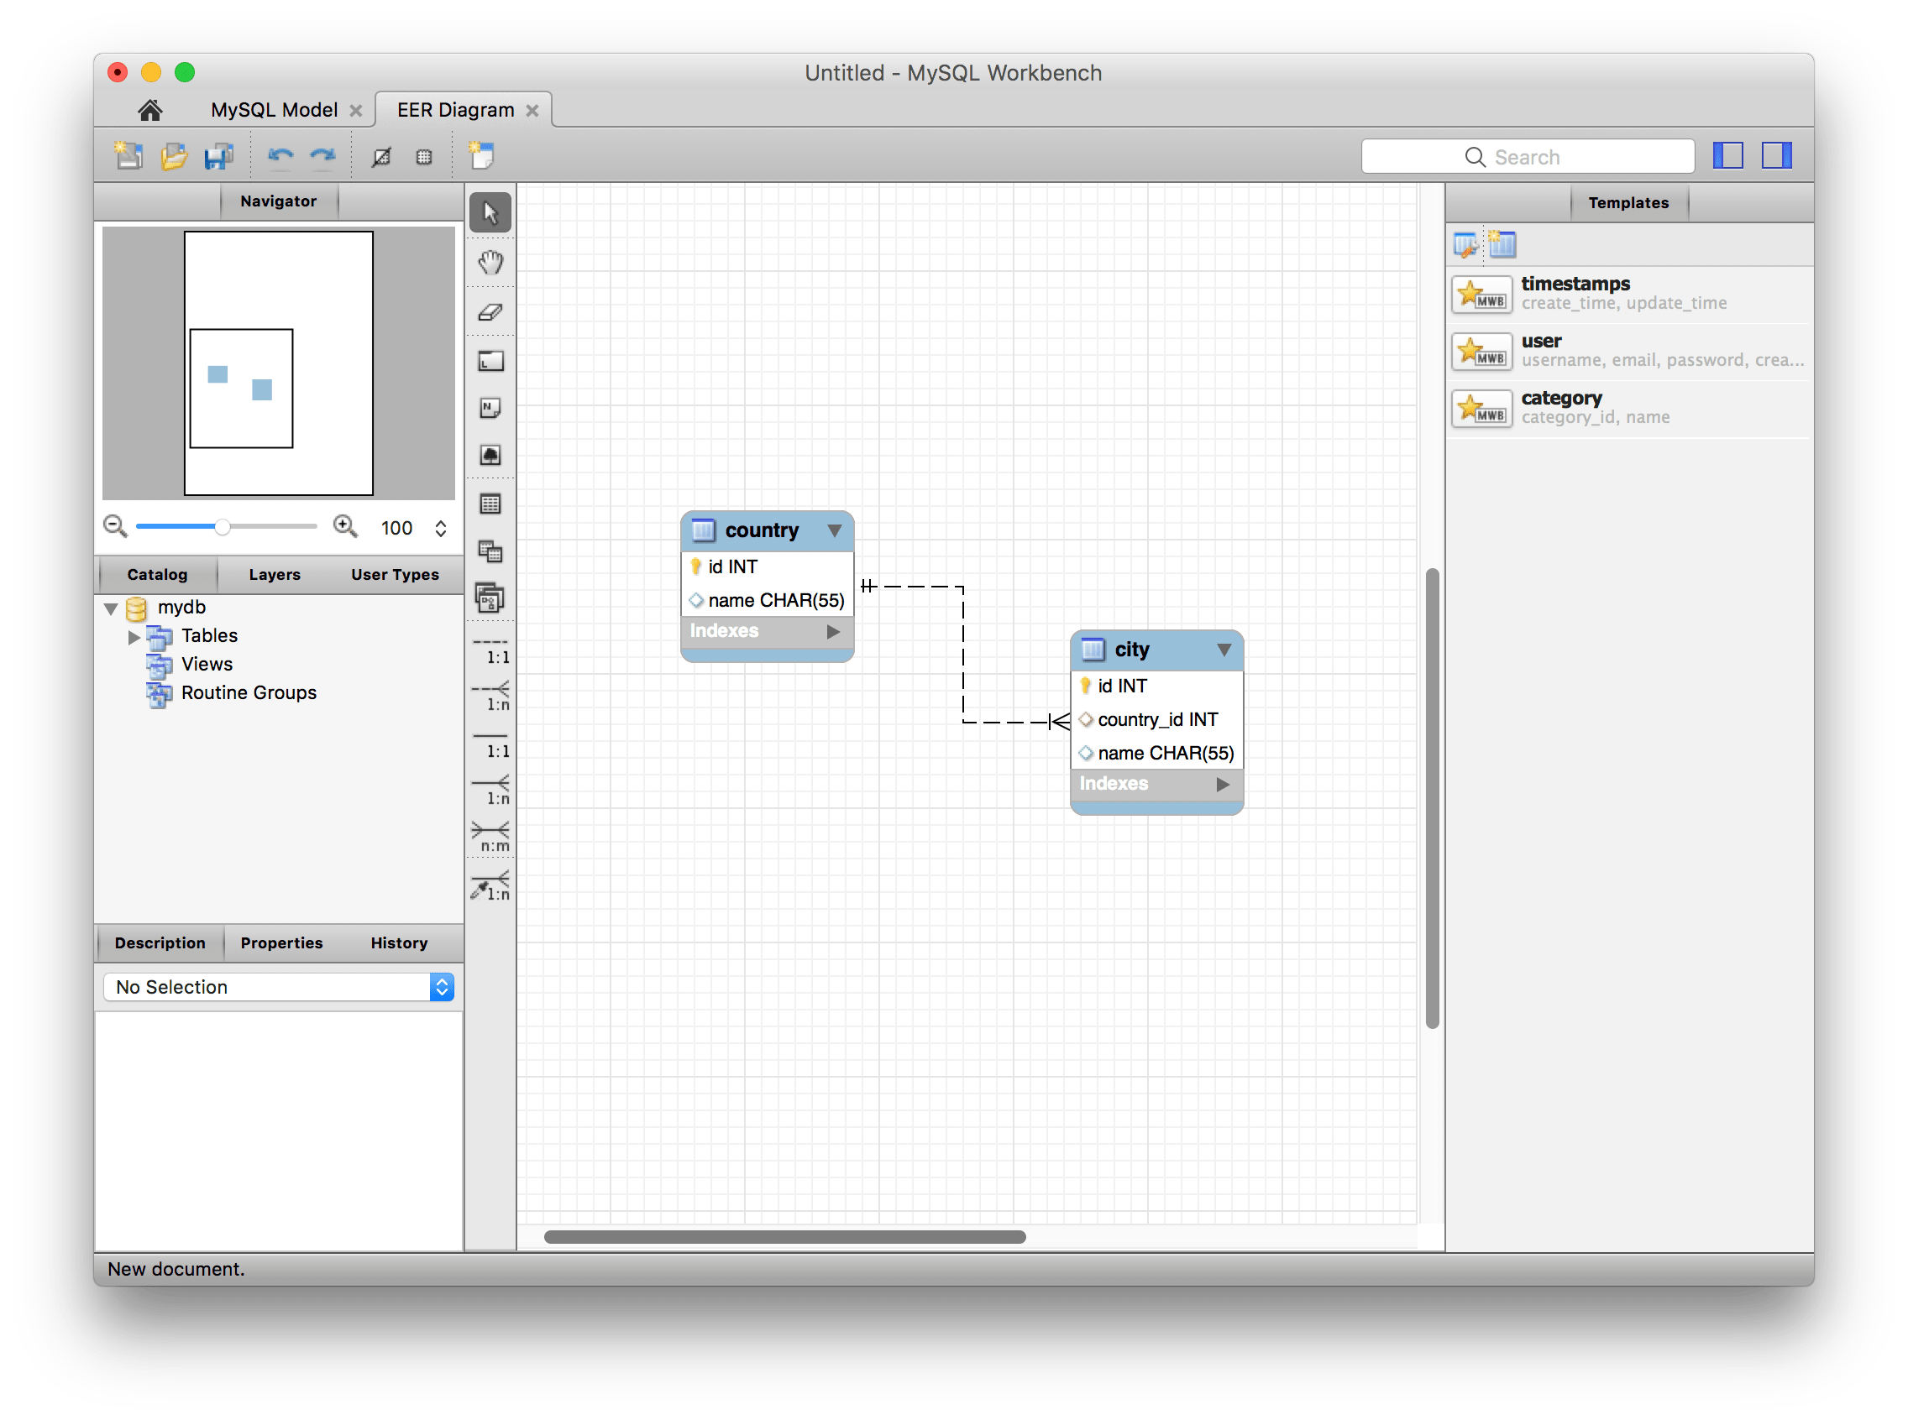Click the navigator zoom slider handle

pyautogui.click(x=222, y=527)
